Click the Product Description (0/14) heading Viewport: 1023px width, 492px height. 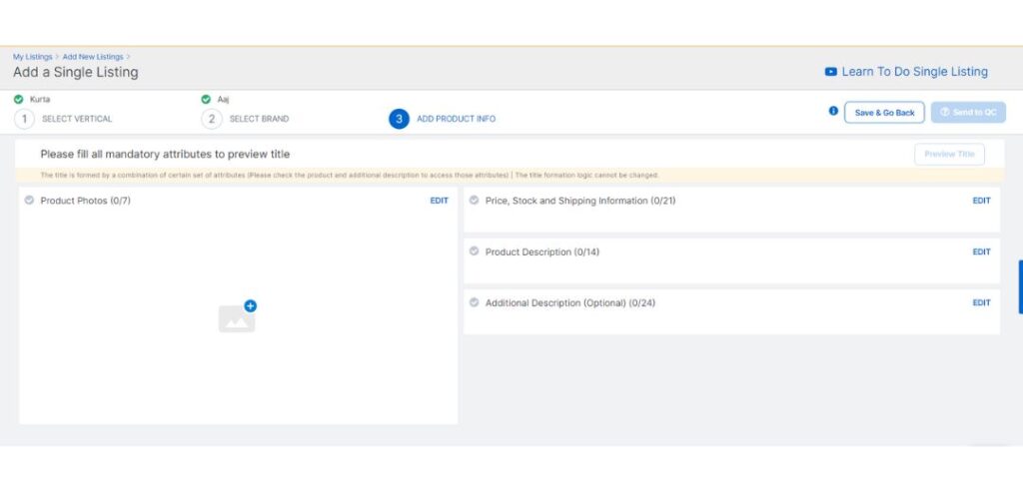(542, 251)
